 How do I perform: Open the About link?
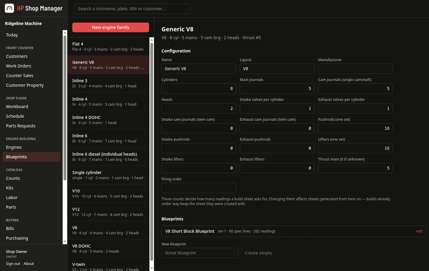click(29, 264)
